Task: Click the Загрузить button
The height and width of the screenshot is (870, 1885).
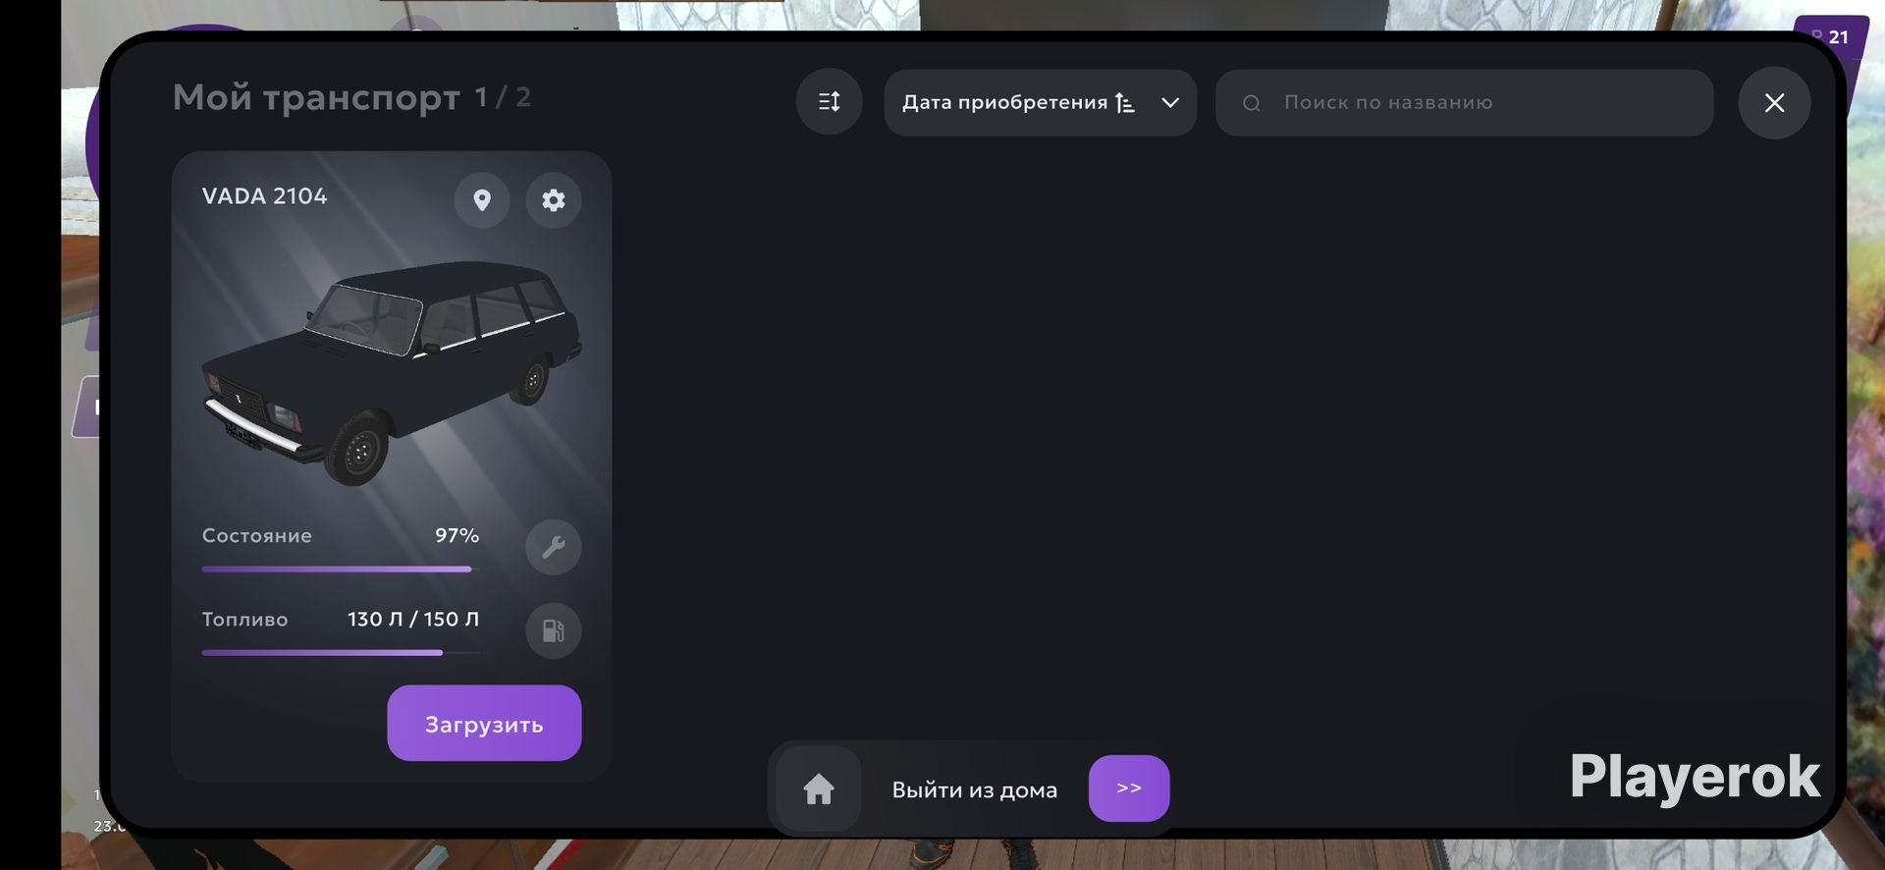Action: click(484, 723)
